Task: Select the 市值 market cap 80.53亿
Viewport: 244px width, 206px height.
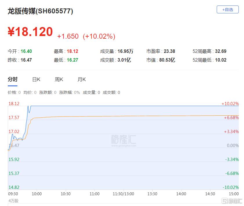Action: coord(167,60)
